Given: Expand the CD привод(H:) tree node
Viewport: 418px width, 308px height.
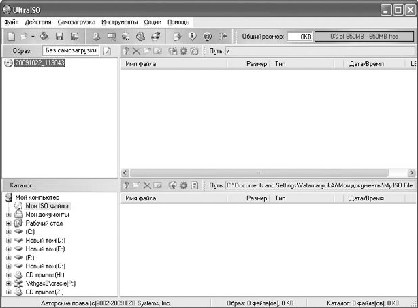Looking at the screenshot, I should click(9, 275).
